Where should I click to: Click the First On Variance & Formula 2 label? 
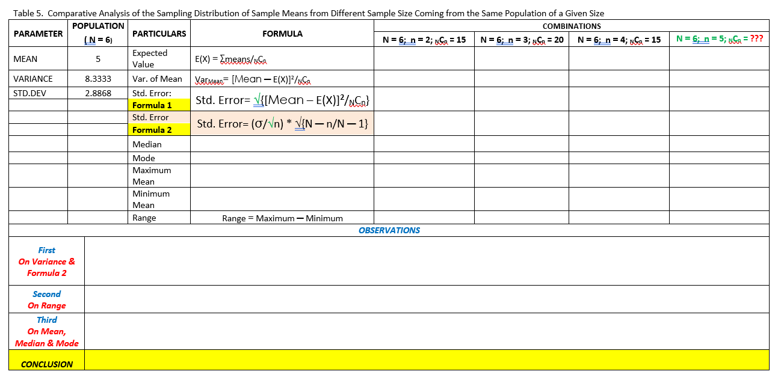click(x=47, y=262)
